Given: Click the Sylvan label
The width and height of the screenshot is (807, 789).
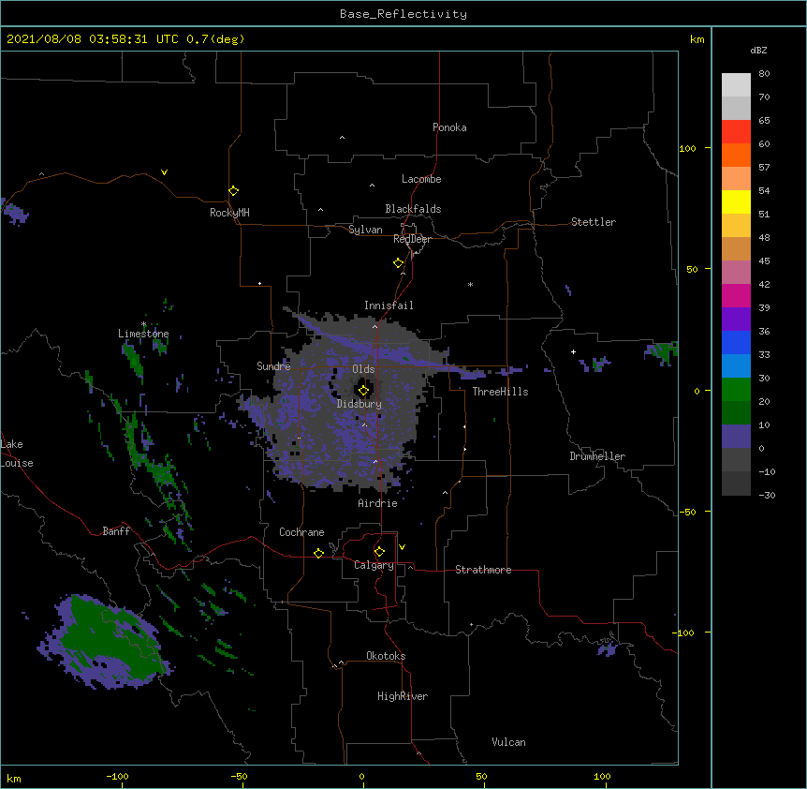Looking at the screenshot, I should [365, 230].
